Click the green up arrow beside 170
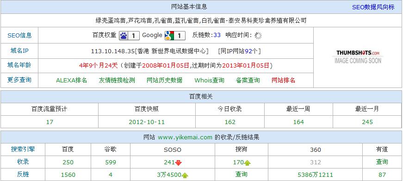 click(247, 162)
